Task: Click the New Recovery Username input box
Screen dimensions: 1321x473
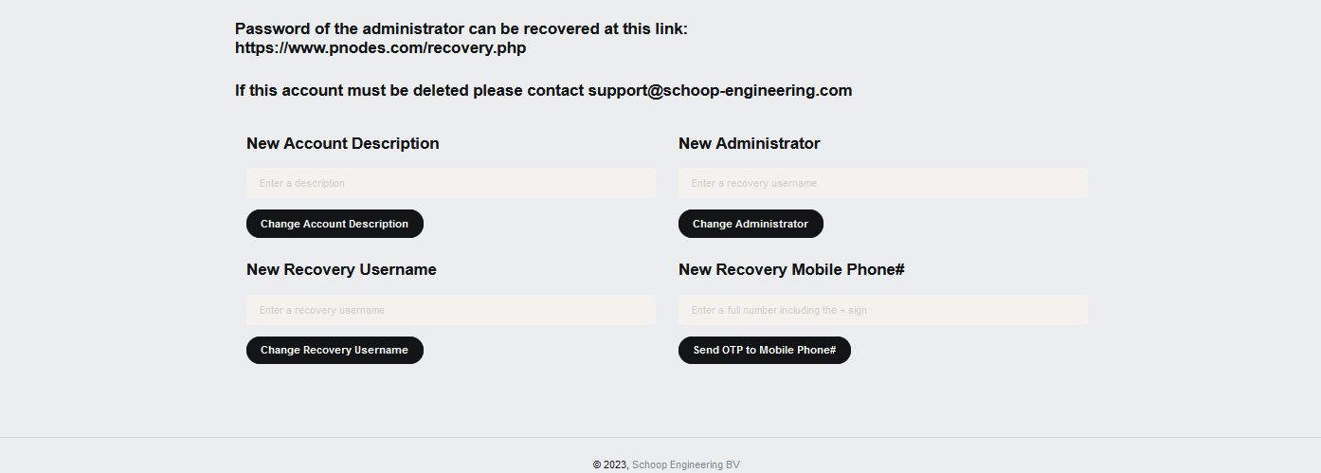Action: [450, 310]
